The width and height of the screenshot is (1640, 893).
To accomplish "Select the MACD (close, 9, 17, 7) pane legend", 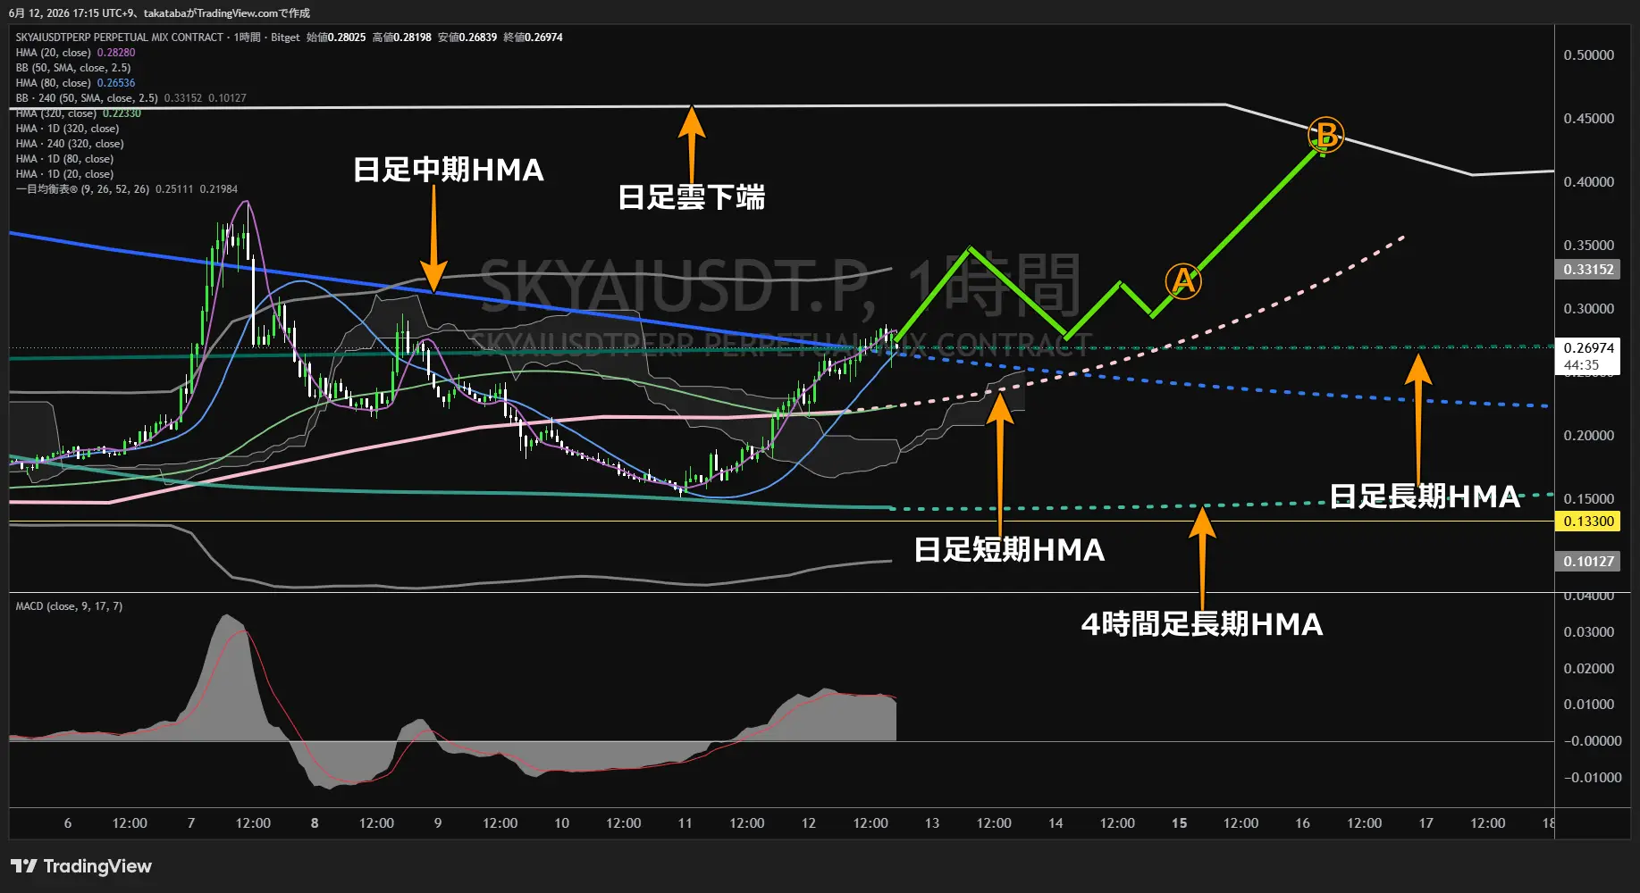I will (69, 606).
